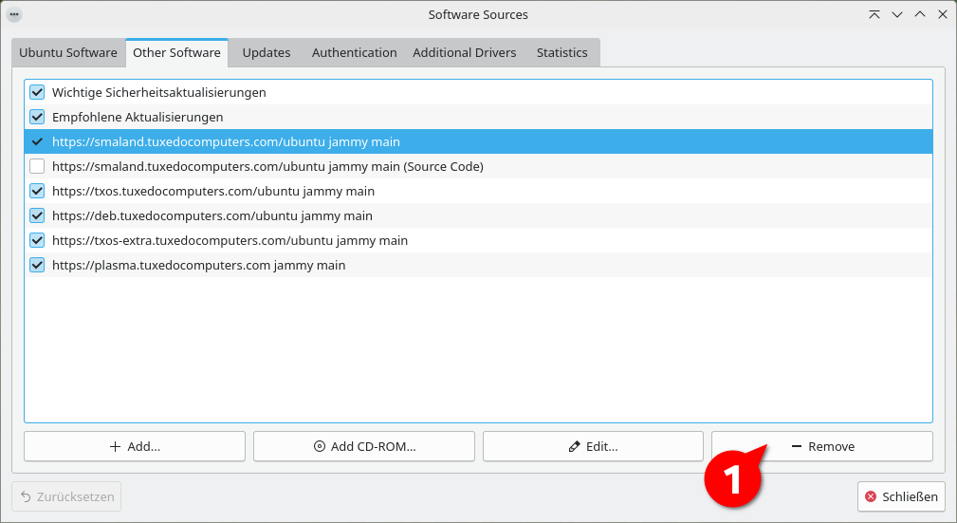Disable the txos.tuxedocomputers.com repository checkbox
This screenshot has width=957, height=523.
pyautogui.click(x=37, y=191)
